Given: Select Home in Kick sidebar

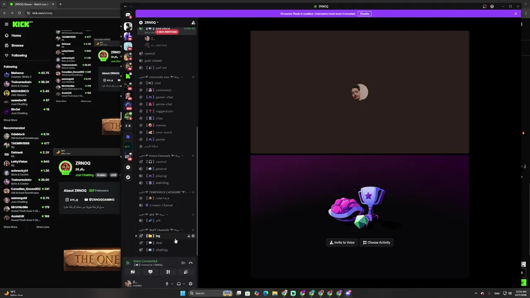Looking at the screenshot, I should 16,36.
